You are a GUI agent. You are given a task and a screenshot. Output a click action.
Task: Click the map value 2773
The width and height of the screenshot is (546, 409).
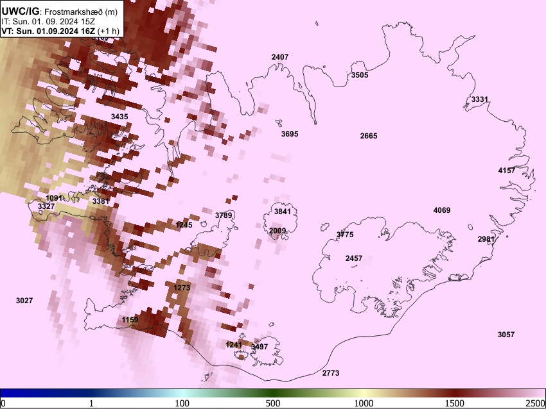click(331, 373)
